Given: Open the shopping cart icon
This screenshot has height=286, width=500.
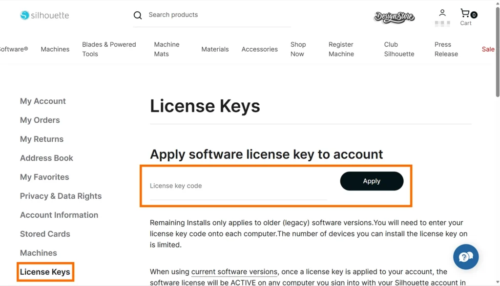Looking at the screenshot, I should [x=466, y=14].
